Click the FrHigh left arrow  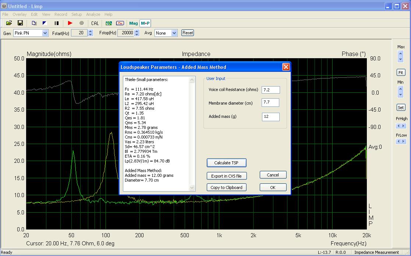(x=398, y=126)
